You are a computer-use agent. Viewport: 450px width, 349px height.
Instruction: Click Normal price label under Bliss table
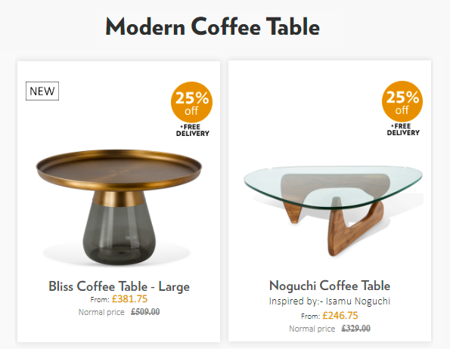click(101, 312)
